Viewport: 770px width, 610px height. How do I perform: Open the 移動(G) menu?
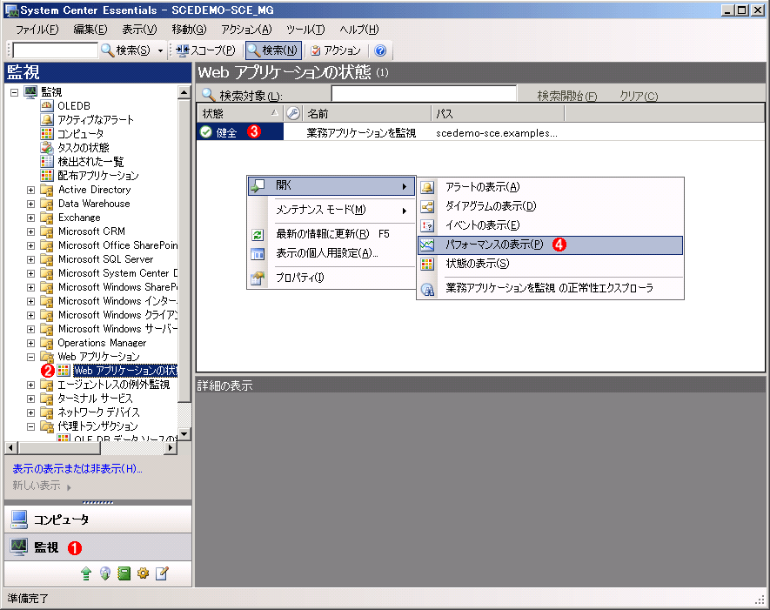189,30
